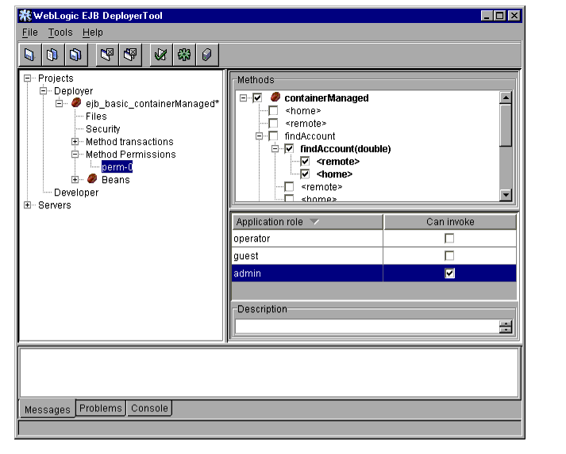
Task: Uncheck the findAccount(double) checkbox
Action: click(289, 148)
